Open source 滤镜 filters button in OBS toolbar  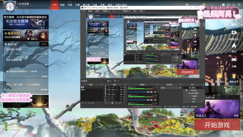click(x=117, y=81)
